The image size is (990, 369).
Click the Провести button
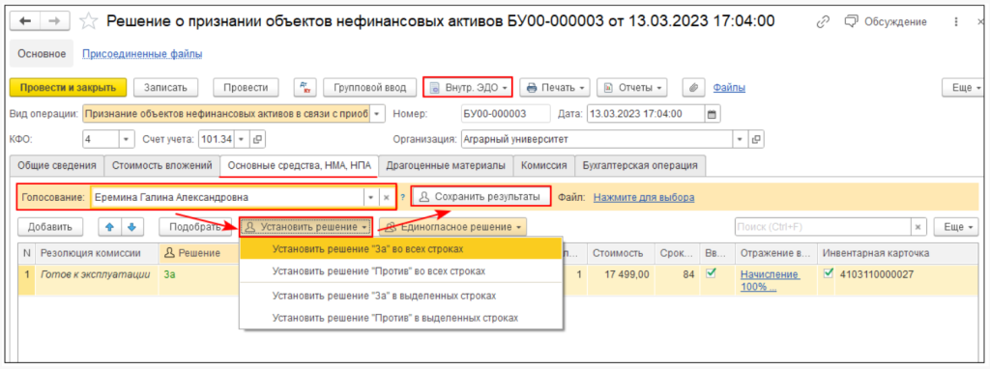point(246,88)
